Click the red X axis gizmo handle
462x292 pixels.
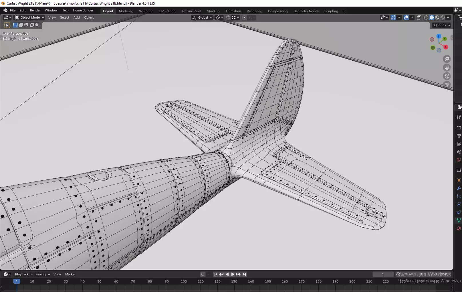click(446, 47)
